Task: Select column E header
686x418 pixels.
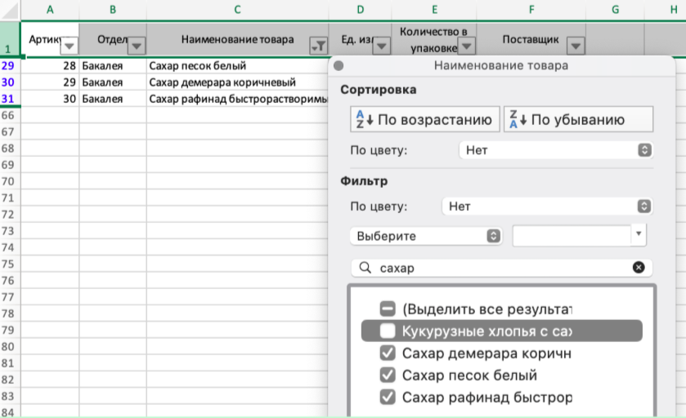Action: pos(434,10)
